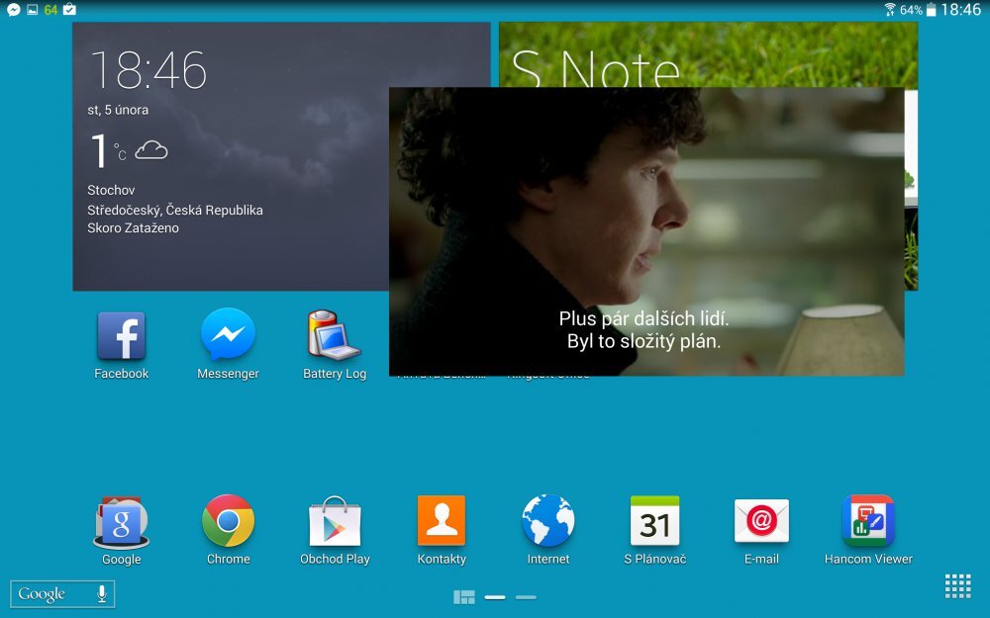
Task: Launch the S Plánovač calendar app
Action: pyautogui.click(x=654, y=519)
